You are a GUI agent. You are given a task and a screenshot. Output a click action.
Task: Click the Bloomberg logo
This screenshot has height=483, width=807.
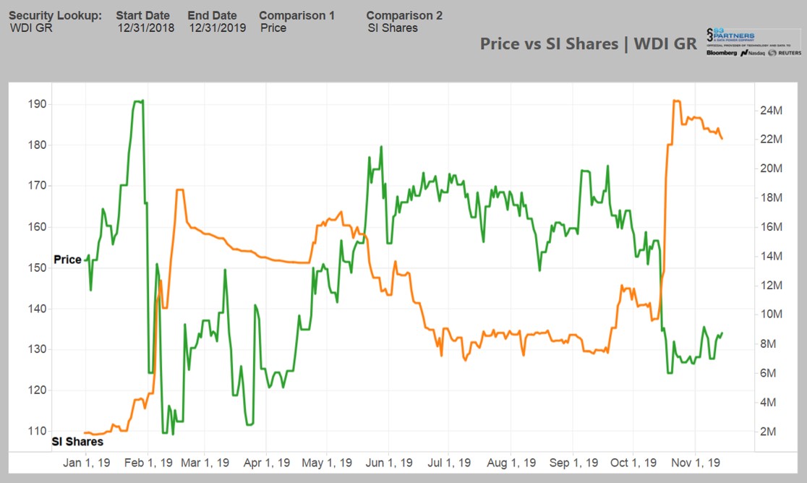(x=721, y=53)
